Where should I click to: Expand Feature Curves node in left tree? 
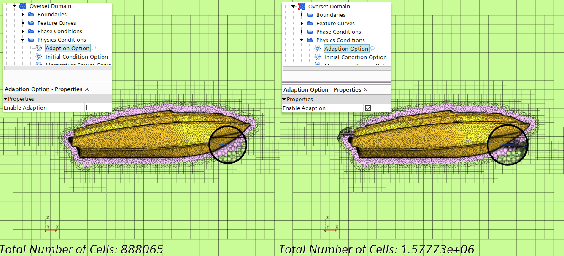pyautogui.click(x=23, y=23)
